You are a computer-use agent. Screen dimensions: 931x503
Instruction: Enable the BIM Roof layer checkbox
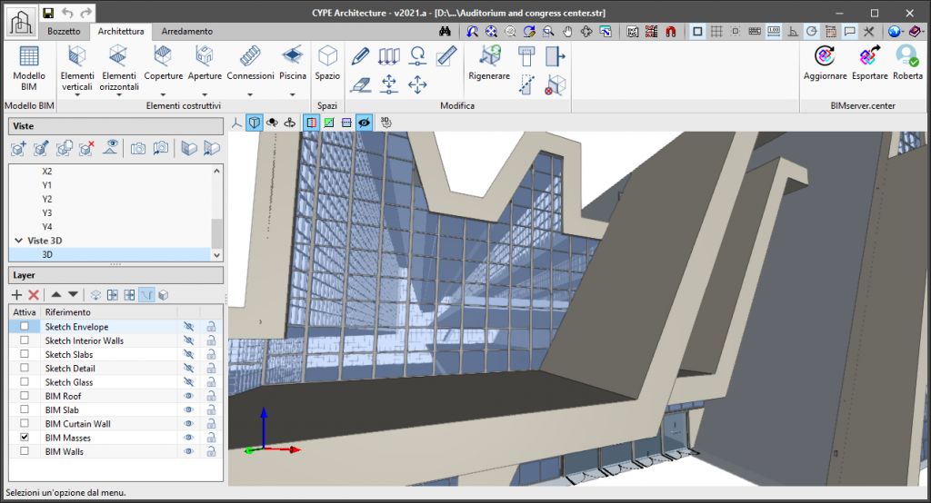tap(25, 396)
